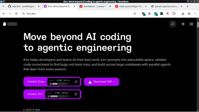View site information icon in address bar

coord(24,14)
